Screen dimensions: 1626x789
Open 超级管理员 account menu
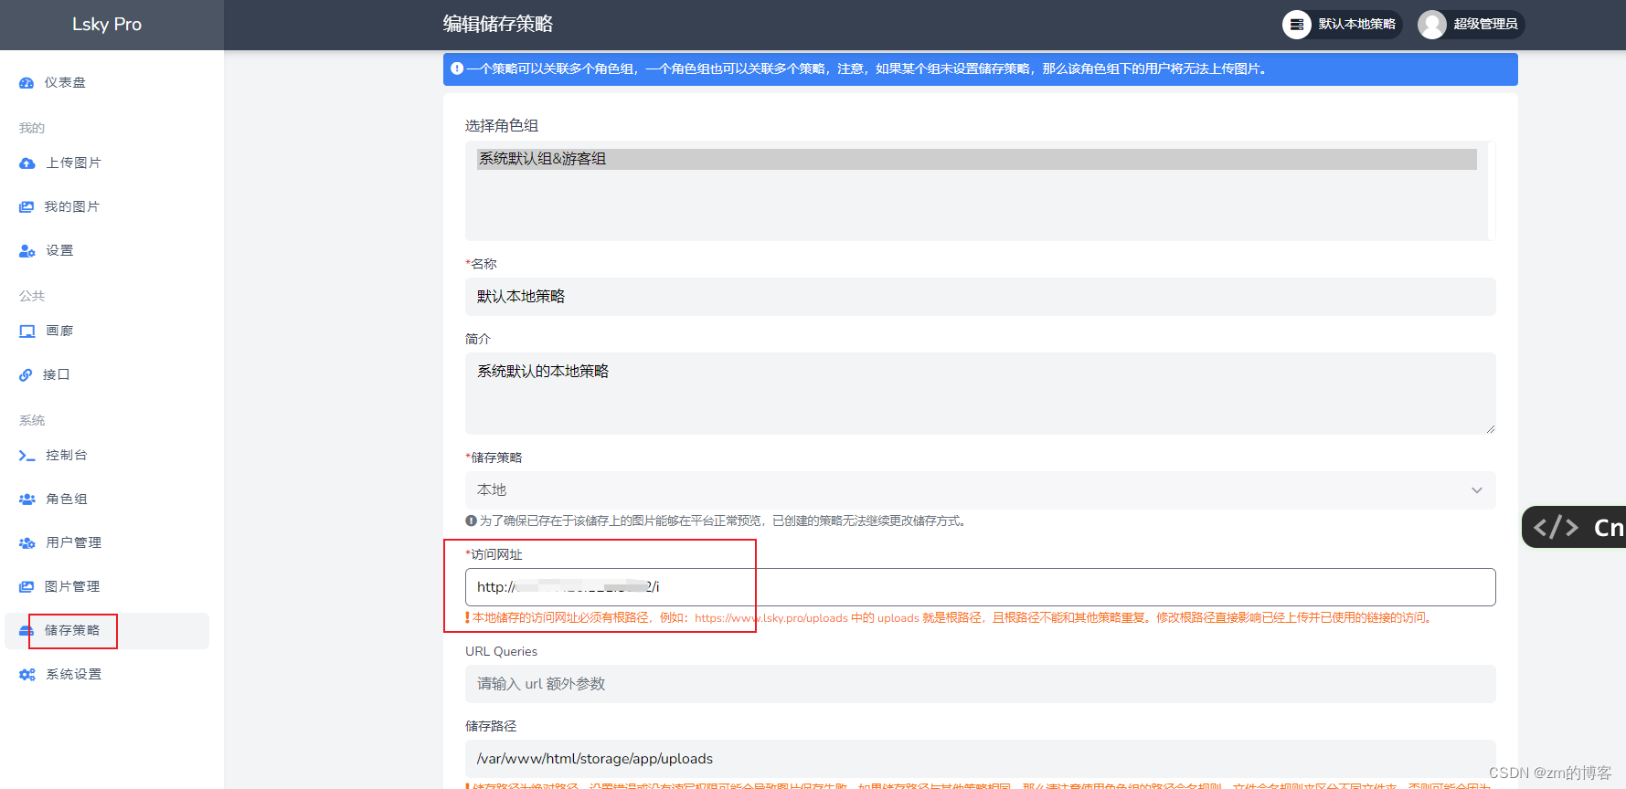click(1471, 25)
